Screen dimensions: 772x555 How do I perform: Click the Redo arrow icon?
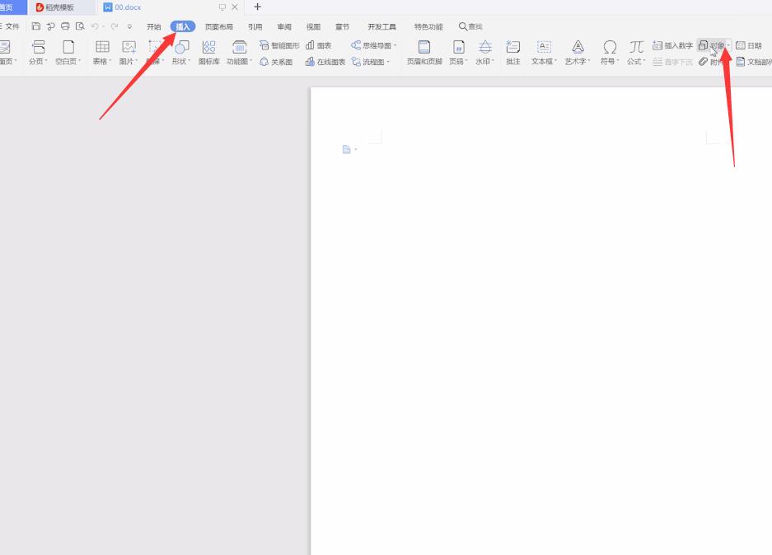pyautogui.click(x=115, y=26)
